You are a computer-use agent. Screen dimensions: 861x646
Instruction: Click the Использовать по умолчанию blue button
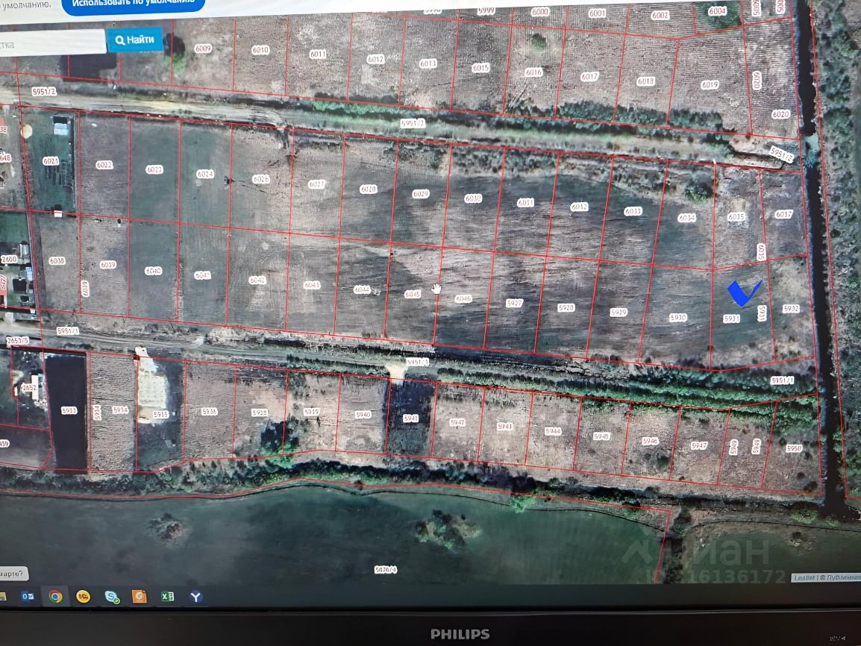134,4
